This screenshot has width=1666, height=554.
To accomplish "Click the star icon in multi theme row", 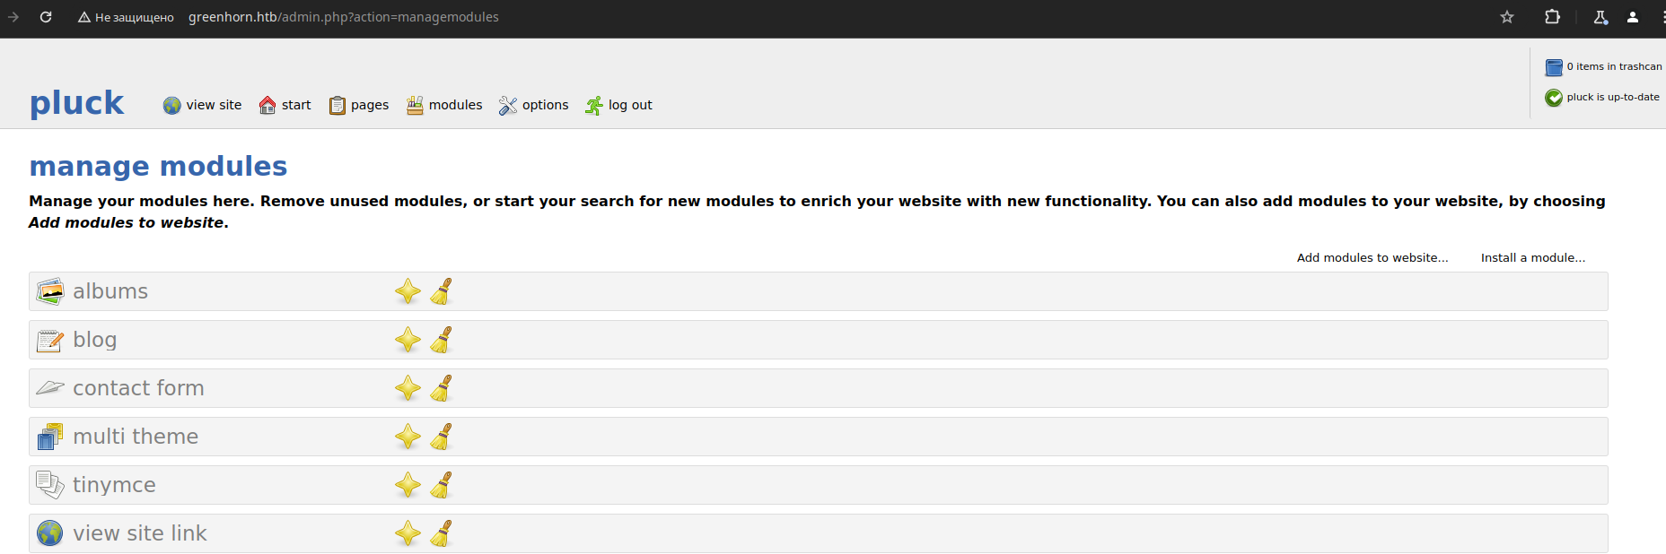I will click(x=408, y=437).
